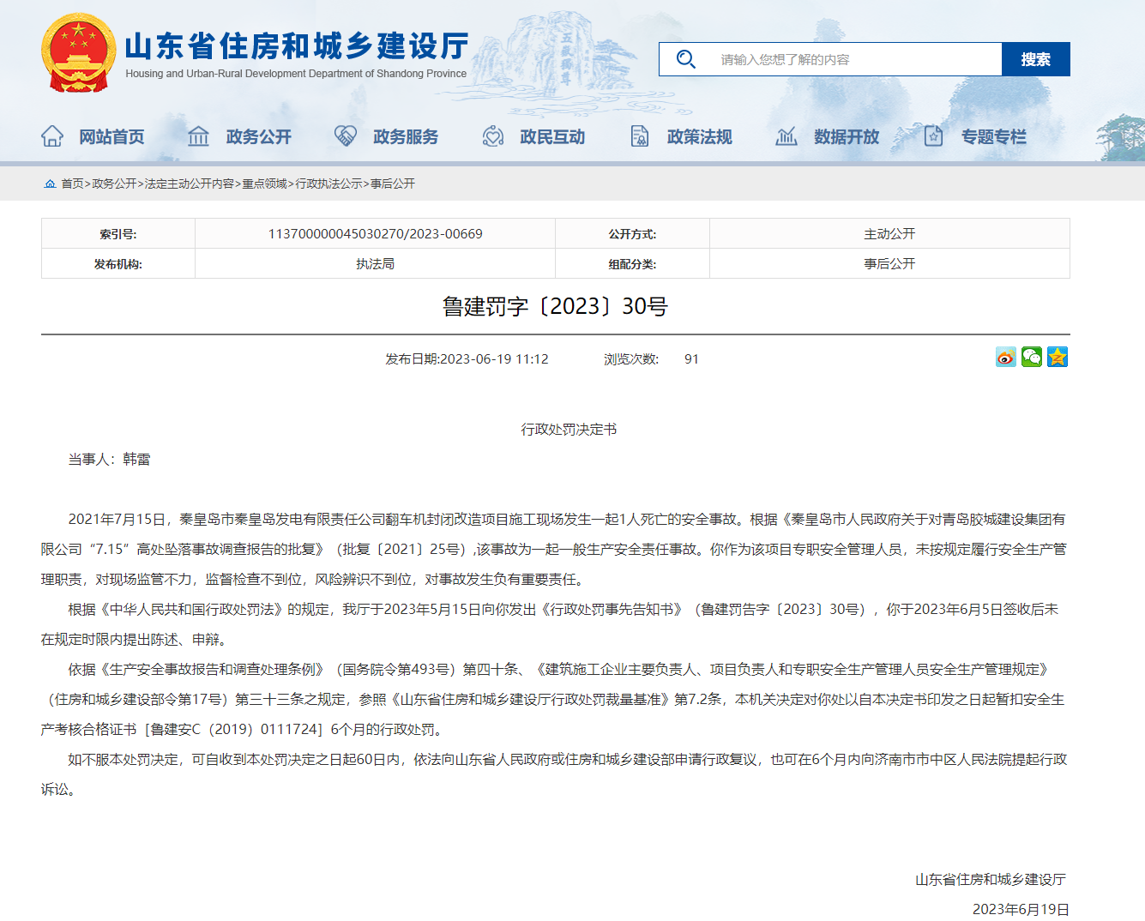
Task: Click the national emblem logo
Action: click(x=78, y=53)
